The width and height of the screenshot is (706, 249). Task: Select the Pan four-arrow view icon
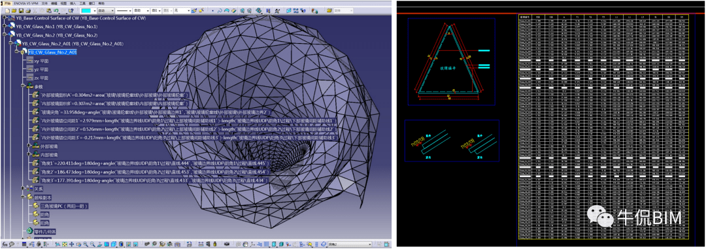[x=72, y=244]
